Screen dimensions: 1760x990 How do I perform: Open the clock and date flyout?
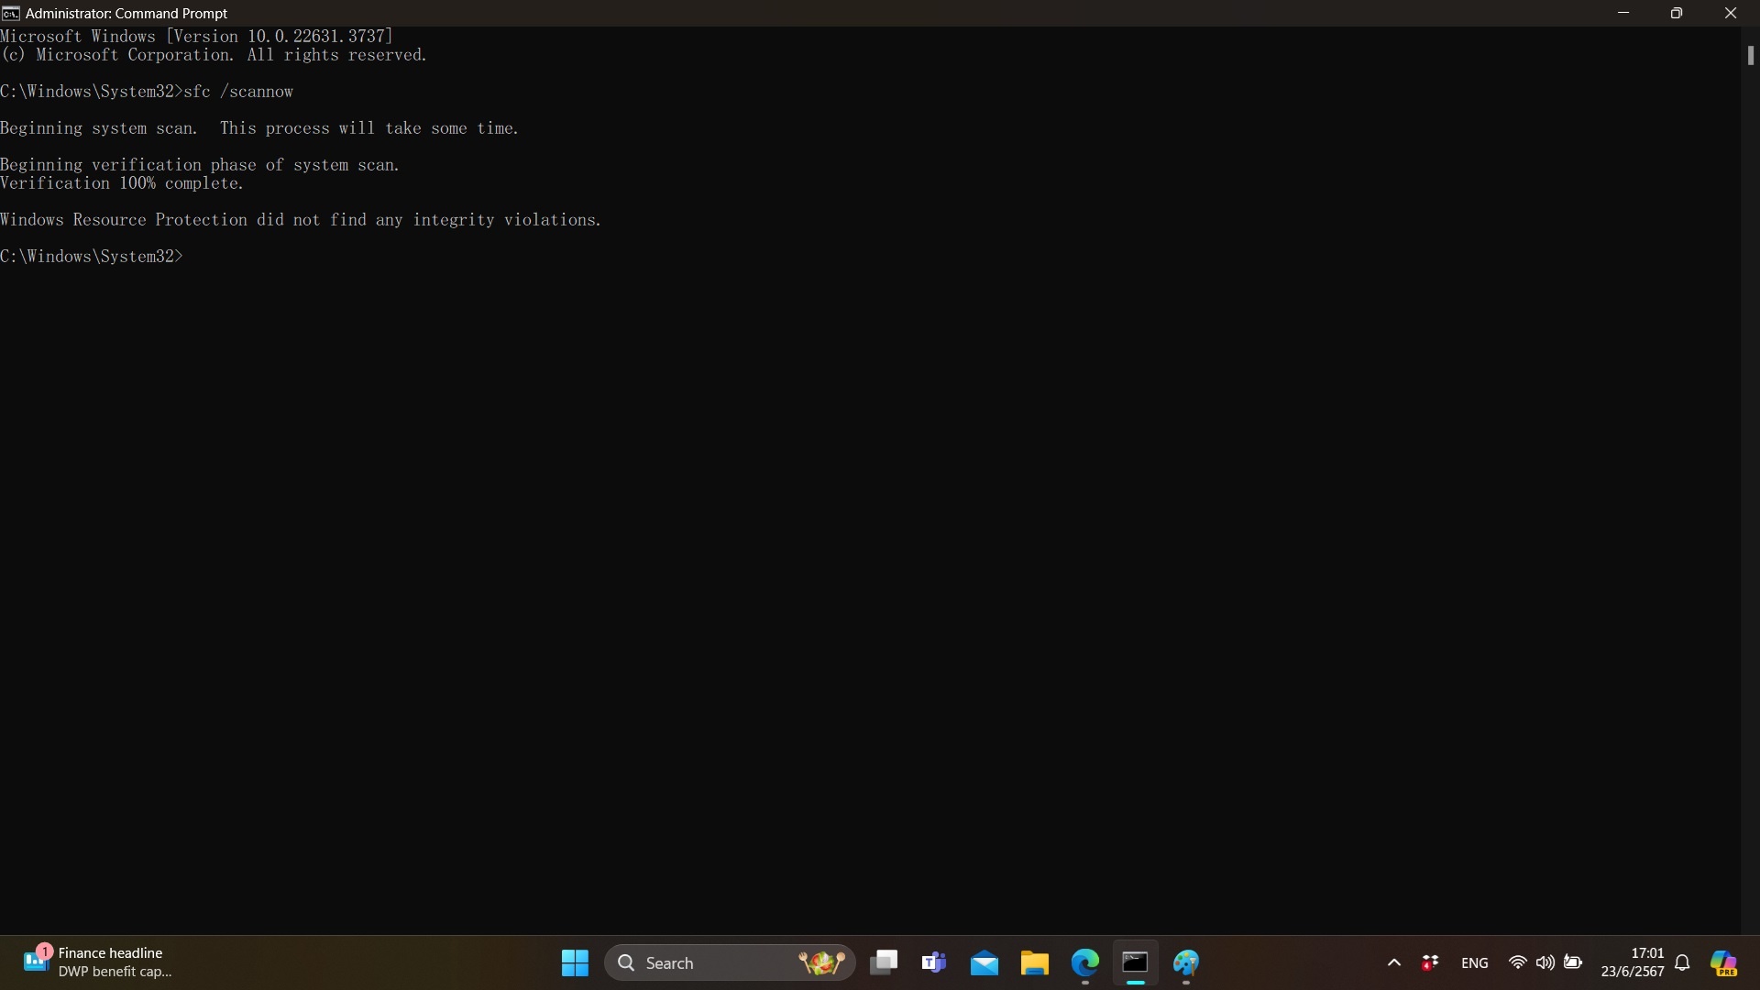(1632, 962)
